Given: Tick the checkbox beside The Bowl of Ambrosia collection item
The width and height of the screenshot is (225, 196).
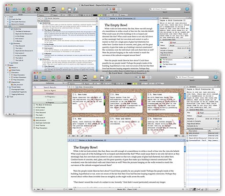Looking at the screenshot, I should tap(34, 105).
